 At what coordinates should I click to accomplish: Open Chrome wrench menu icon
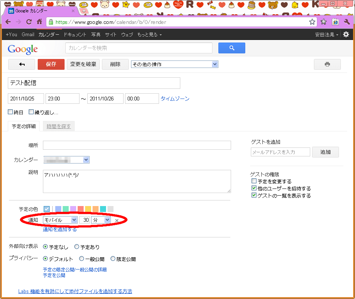pyautogui.click(x=346, y=22)
